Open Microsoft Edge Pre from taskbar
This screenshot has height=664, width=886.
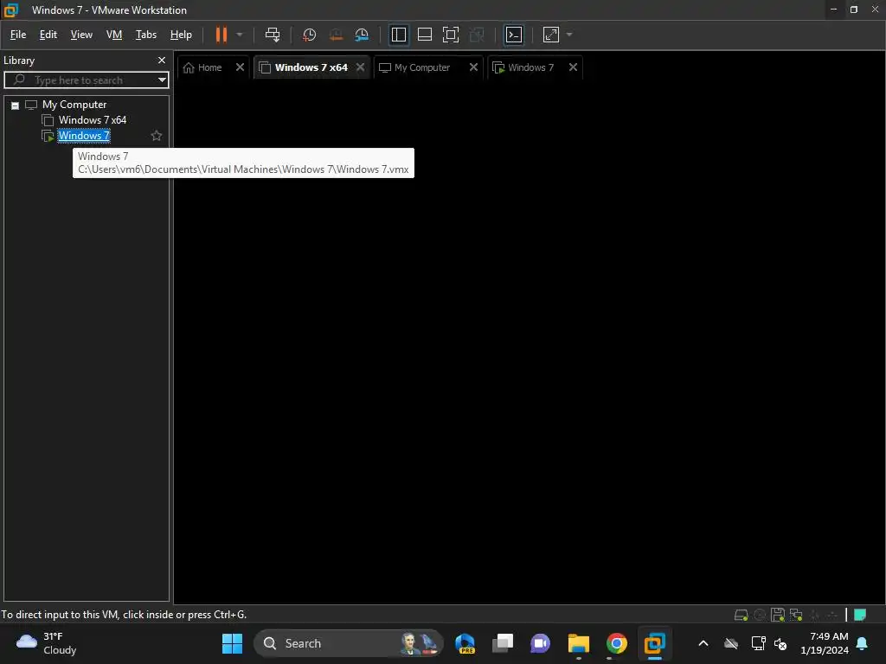[465, 643]
